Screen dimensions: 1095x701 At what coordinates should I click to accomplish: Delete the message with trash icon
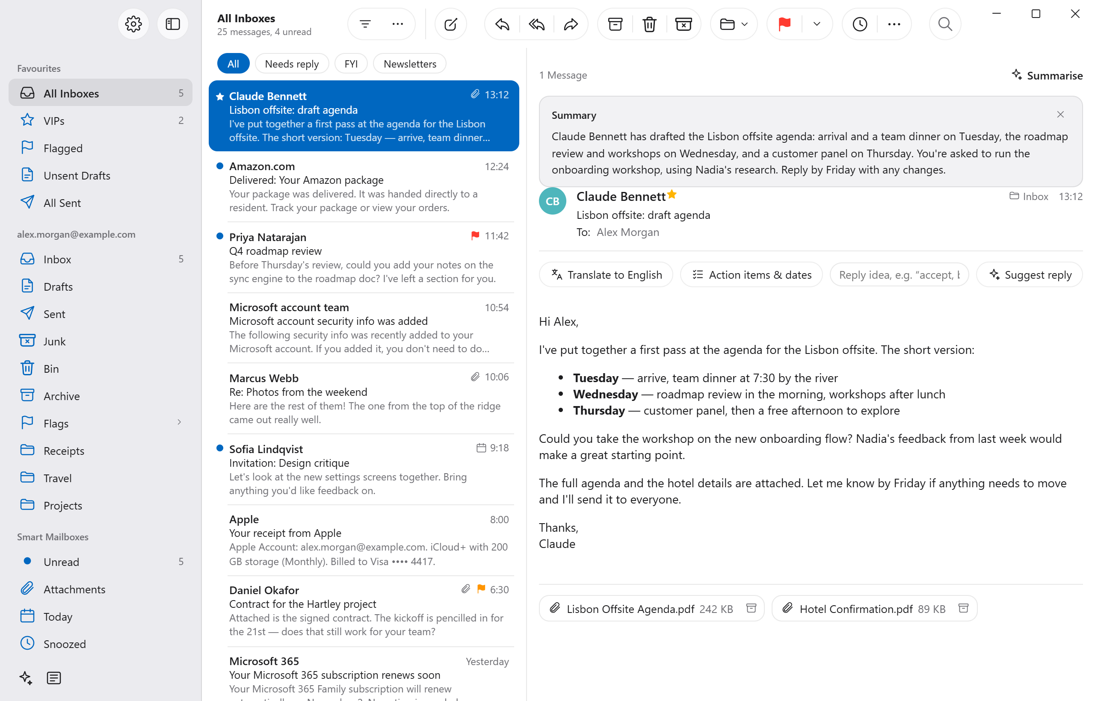(x=649, y=24)
